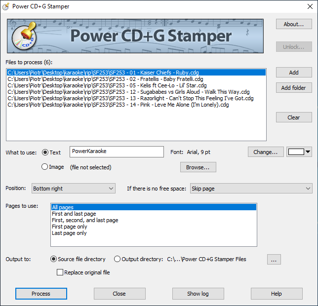Click the Power CD+G Stamper banner image
The height and width of the screenshot is (306, 318).
[135, 36]
